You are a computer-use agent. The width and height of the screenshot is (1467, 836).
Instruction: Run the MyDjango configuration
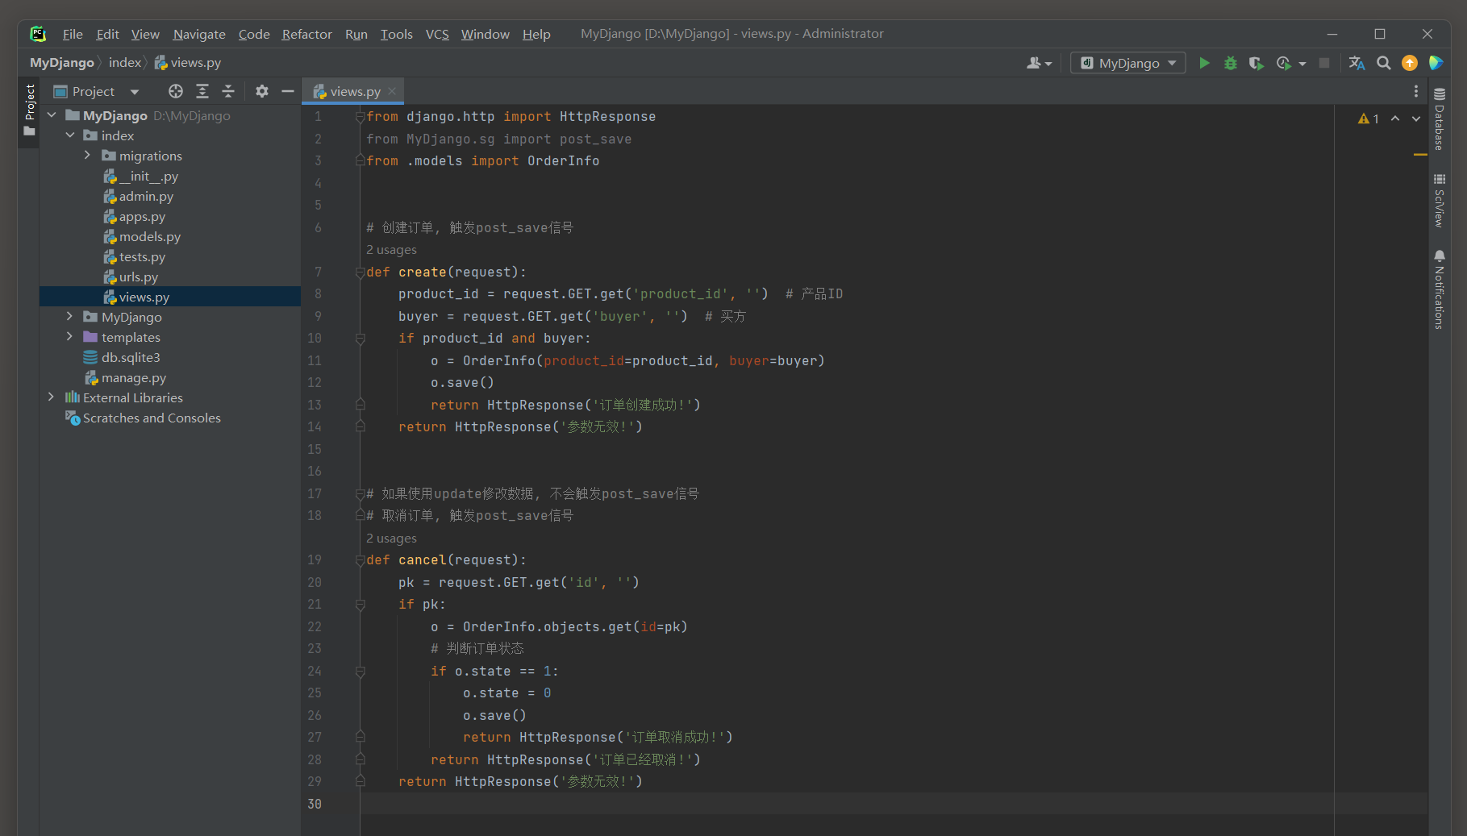point(1204,63)
